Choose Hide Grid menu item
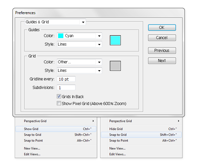The width and height of the screenshot is (197, 166). 141,129
